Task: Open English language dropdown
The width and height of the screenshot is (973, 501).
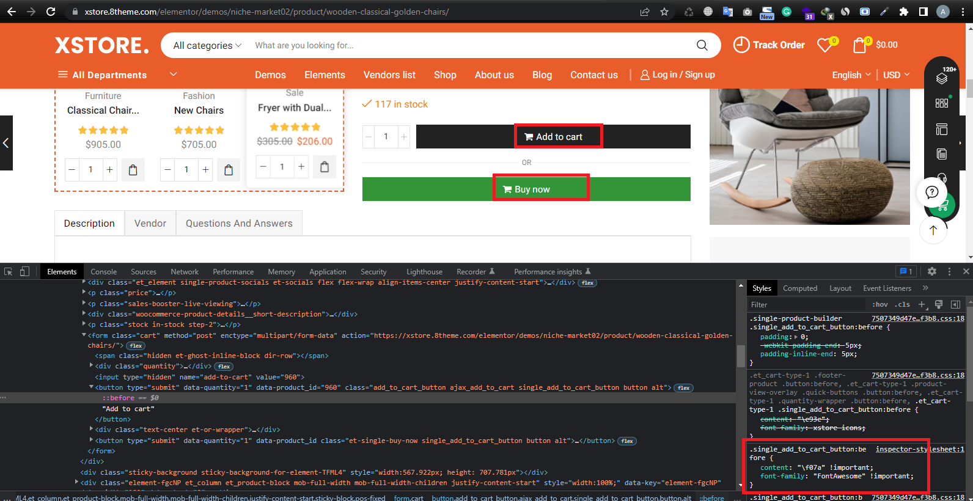Action: 851,75
